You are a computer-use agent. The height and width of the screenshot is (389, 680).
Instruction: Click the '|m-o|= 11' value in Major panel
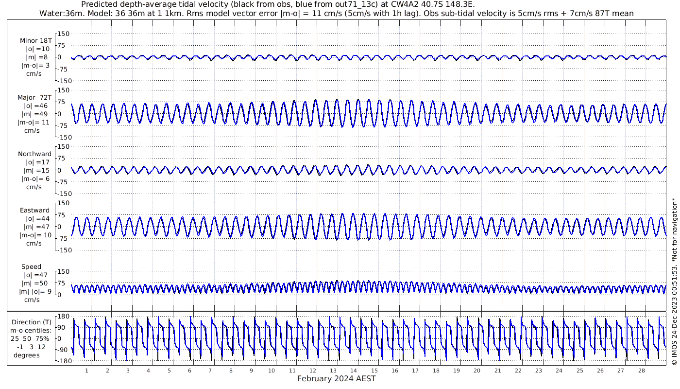pyautogui.click(x=34, y=122)
